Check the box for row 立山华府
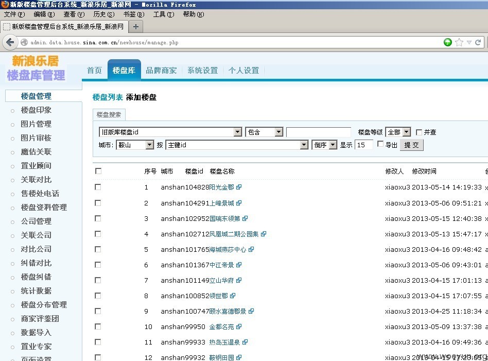Screen dimensions: 488x361 tap(98, 280)
